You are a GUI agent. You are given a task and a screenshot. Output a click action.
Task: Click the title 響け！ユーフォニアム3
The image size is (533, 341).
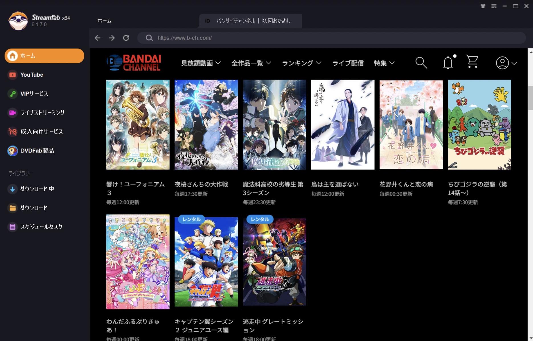[x=135, y=188]
